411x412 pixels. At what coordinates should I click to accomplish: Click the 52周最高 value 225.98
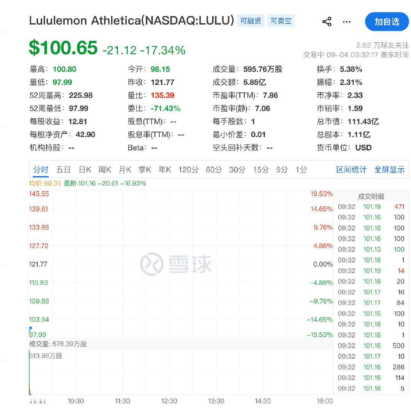[81, 95]
